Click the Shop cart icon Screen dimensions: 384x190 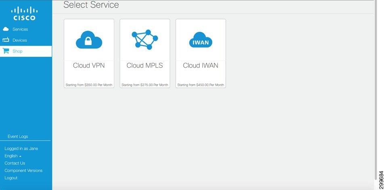6,51
